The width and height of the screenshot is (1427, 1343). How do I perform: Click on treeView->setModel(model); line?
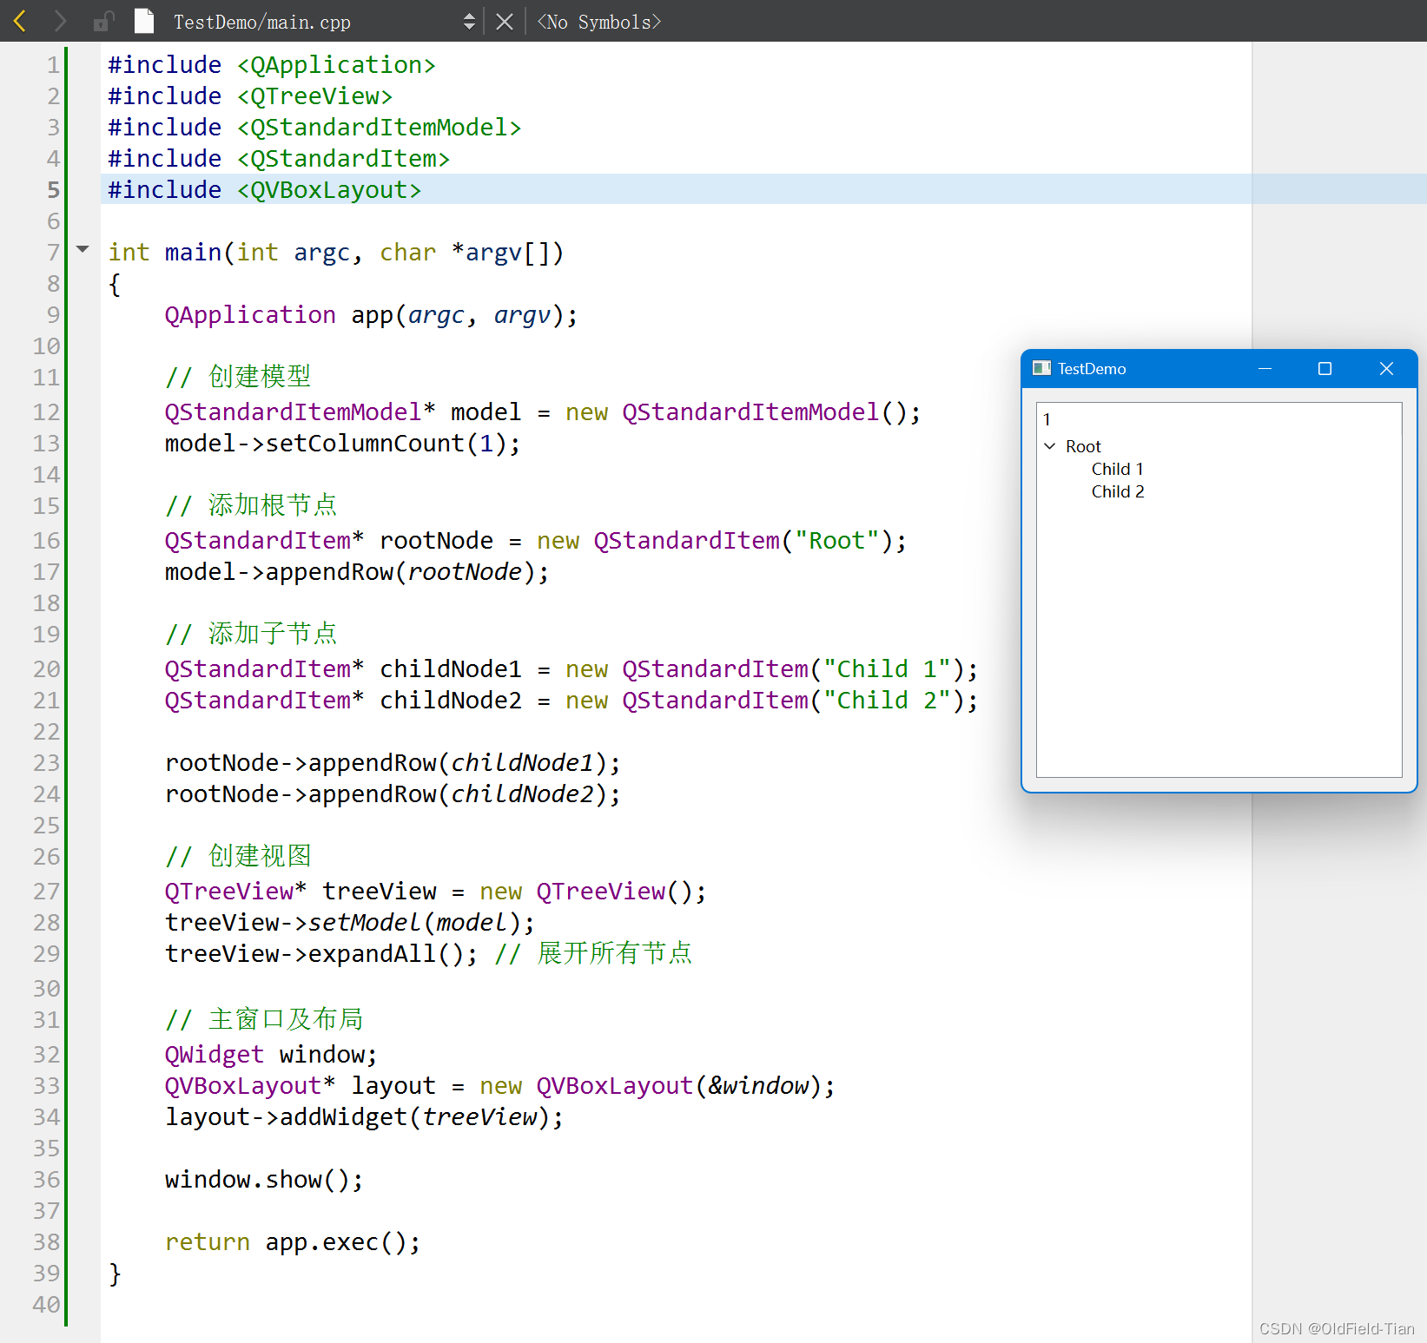(350, 923)
